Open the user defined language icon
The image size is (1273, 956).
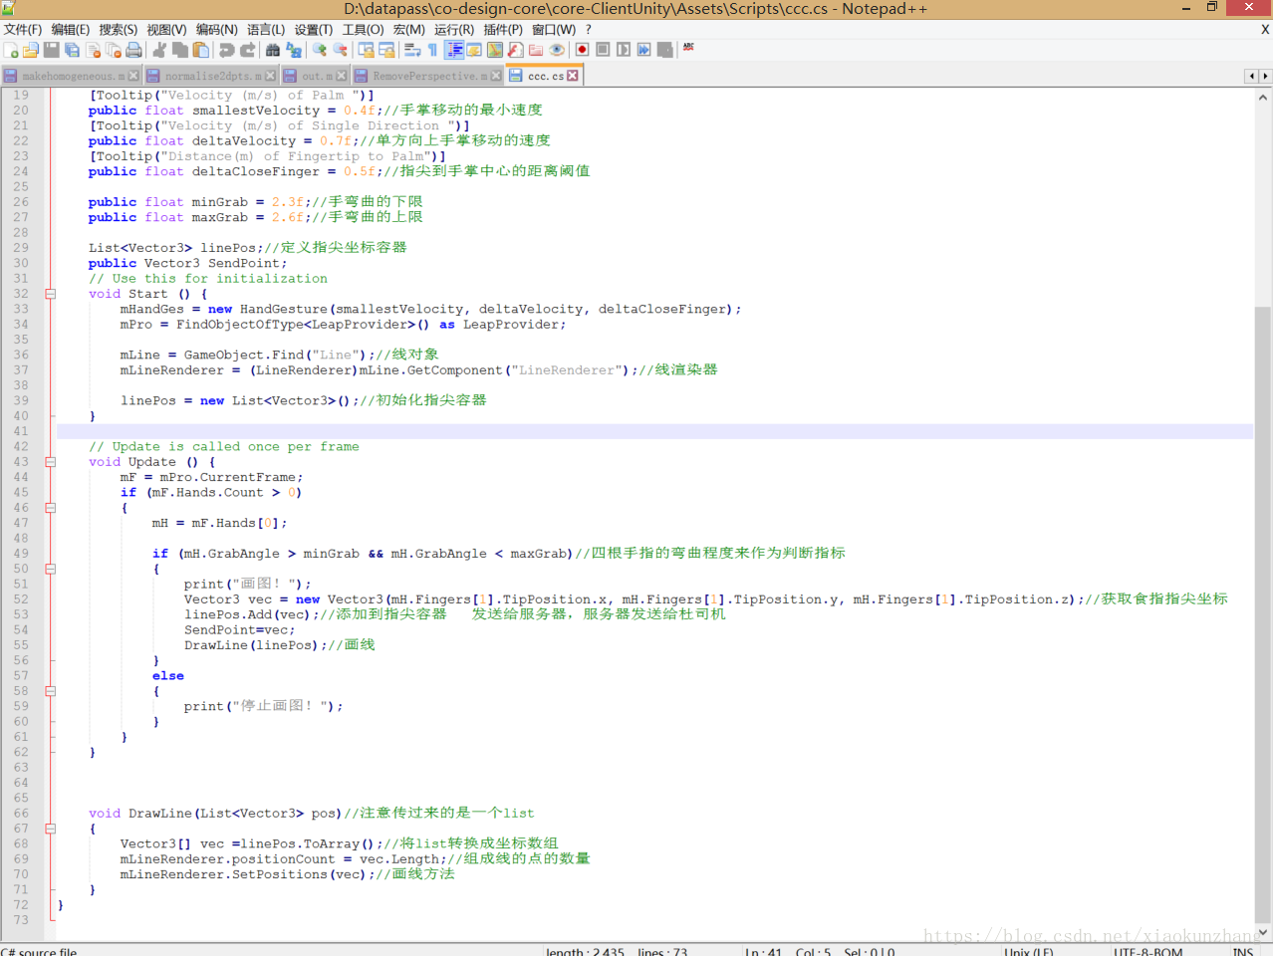[x=474, y=50]
